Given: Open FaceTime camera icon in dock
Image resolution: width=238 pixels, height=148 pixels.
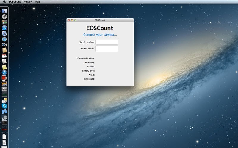Looking at the screenshot, I should (4, 45).
